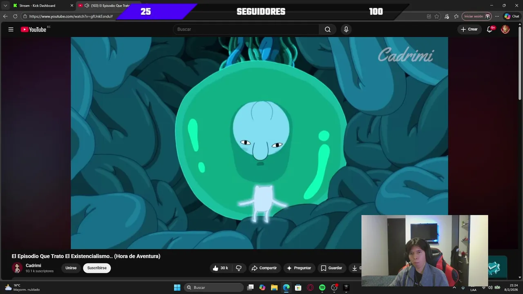Image resolution: width=523 pixels, height=294 pixels.
Task: Click the Crear button
Action: coord(469,29)
